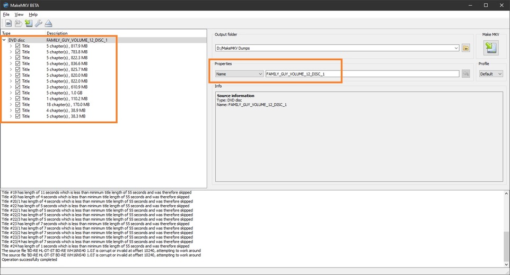Image resolution: width=510 pixels, height=275 pixels.
Task: Deselect the 825.7 MB title checkbox
Action: [17, 69]
